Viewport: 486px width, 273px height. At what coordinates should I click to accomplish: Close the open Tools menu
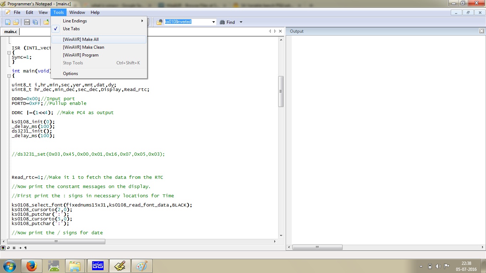click(59, 12)
